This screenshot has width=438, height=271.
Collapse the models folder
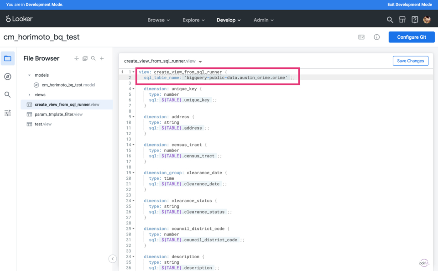(29, 75)
